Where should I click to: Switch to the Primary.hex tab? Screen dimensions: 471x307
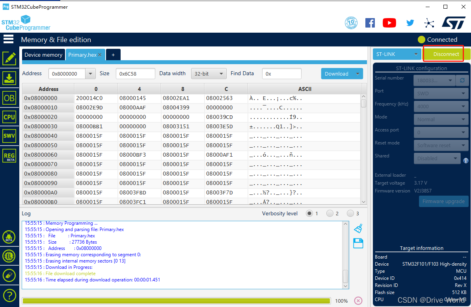(82, 55)
